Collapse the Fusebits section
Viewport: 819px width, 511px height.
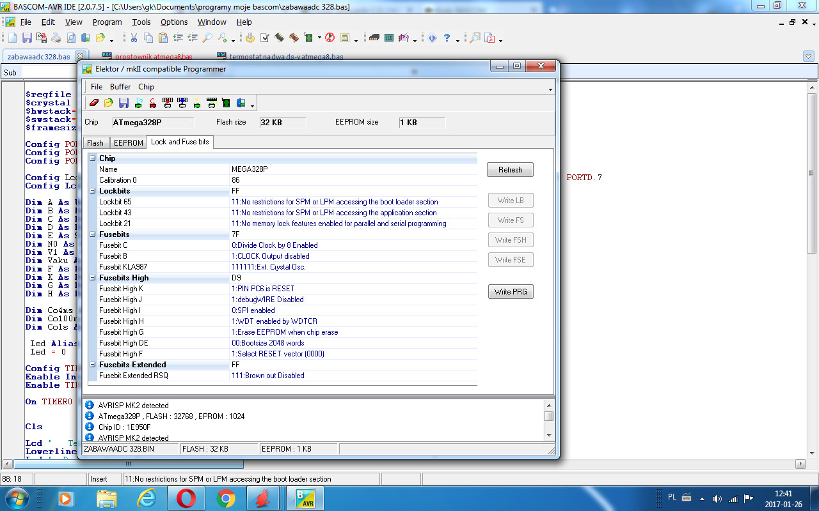[92, 234]
